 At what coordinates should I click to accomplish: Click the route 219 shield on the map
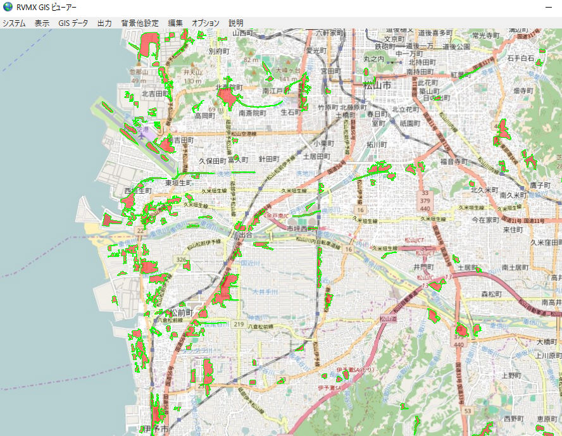click(x=238, y=324)
